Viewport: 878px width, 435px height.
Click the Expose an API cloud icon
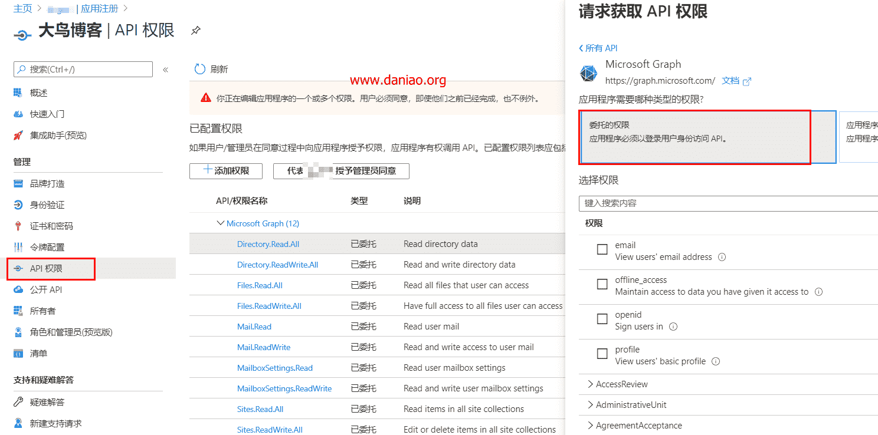[x=18, y=289]
